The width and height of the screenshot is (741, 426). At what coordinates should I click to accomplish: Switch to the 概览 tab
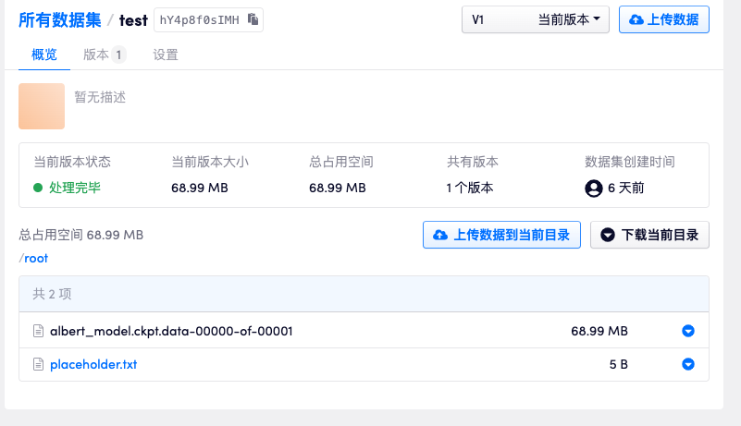pos(44,55)
